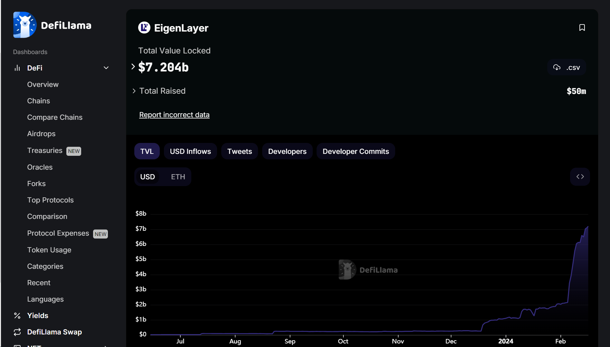Click the Dashboards section label

pyautogui.click(x=30, y=52)
